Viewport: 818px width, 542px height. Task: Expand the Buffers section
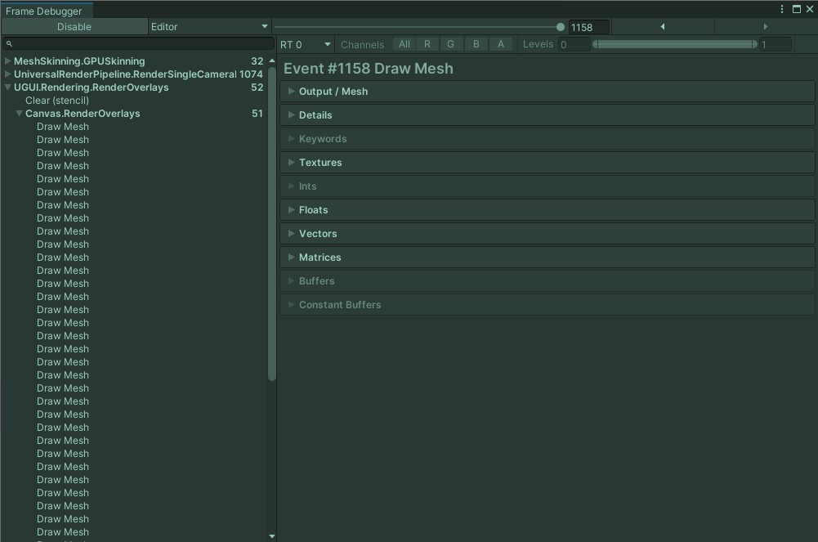coord(548,280)
